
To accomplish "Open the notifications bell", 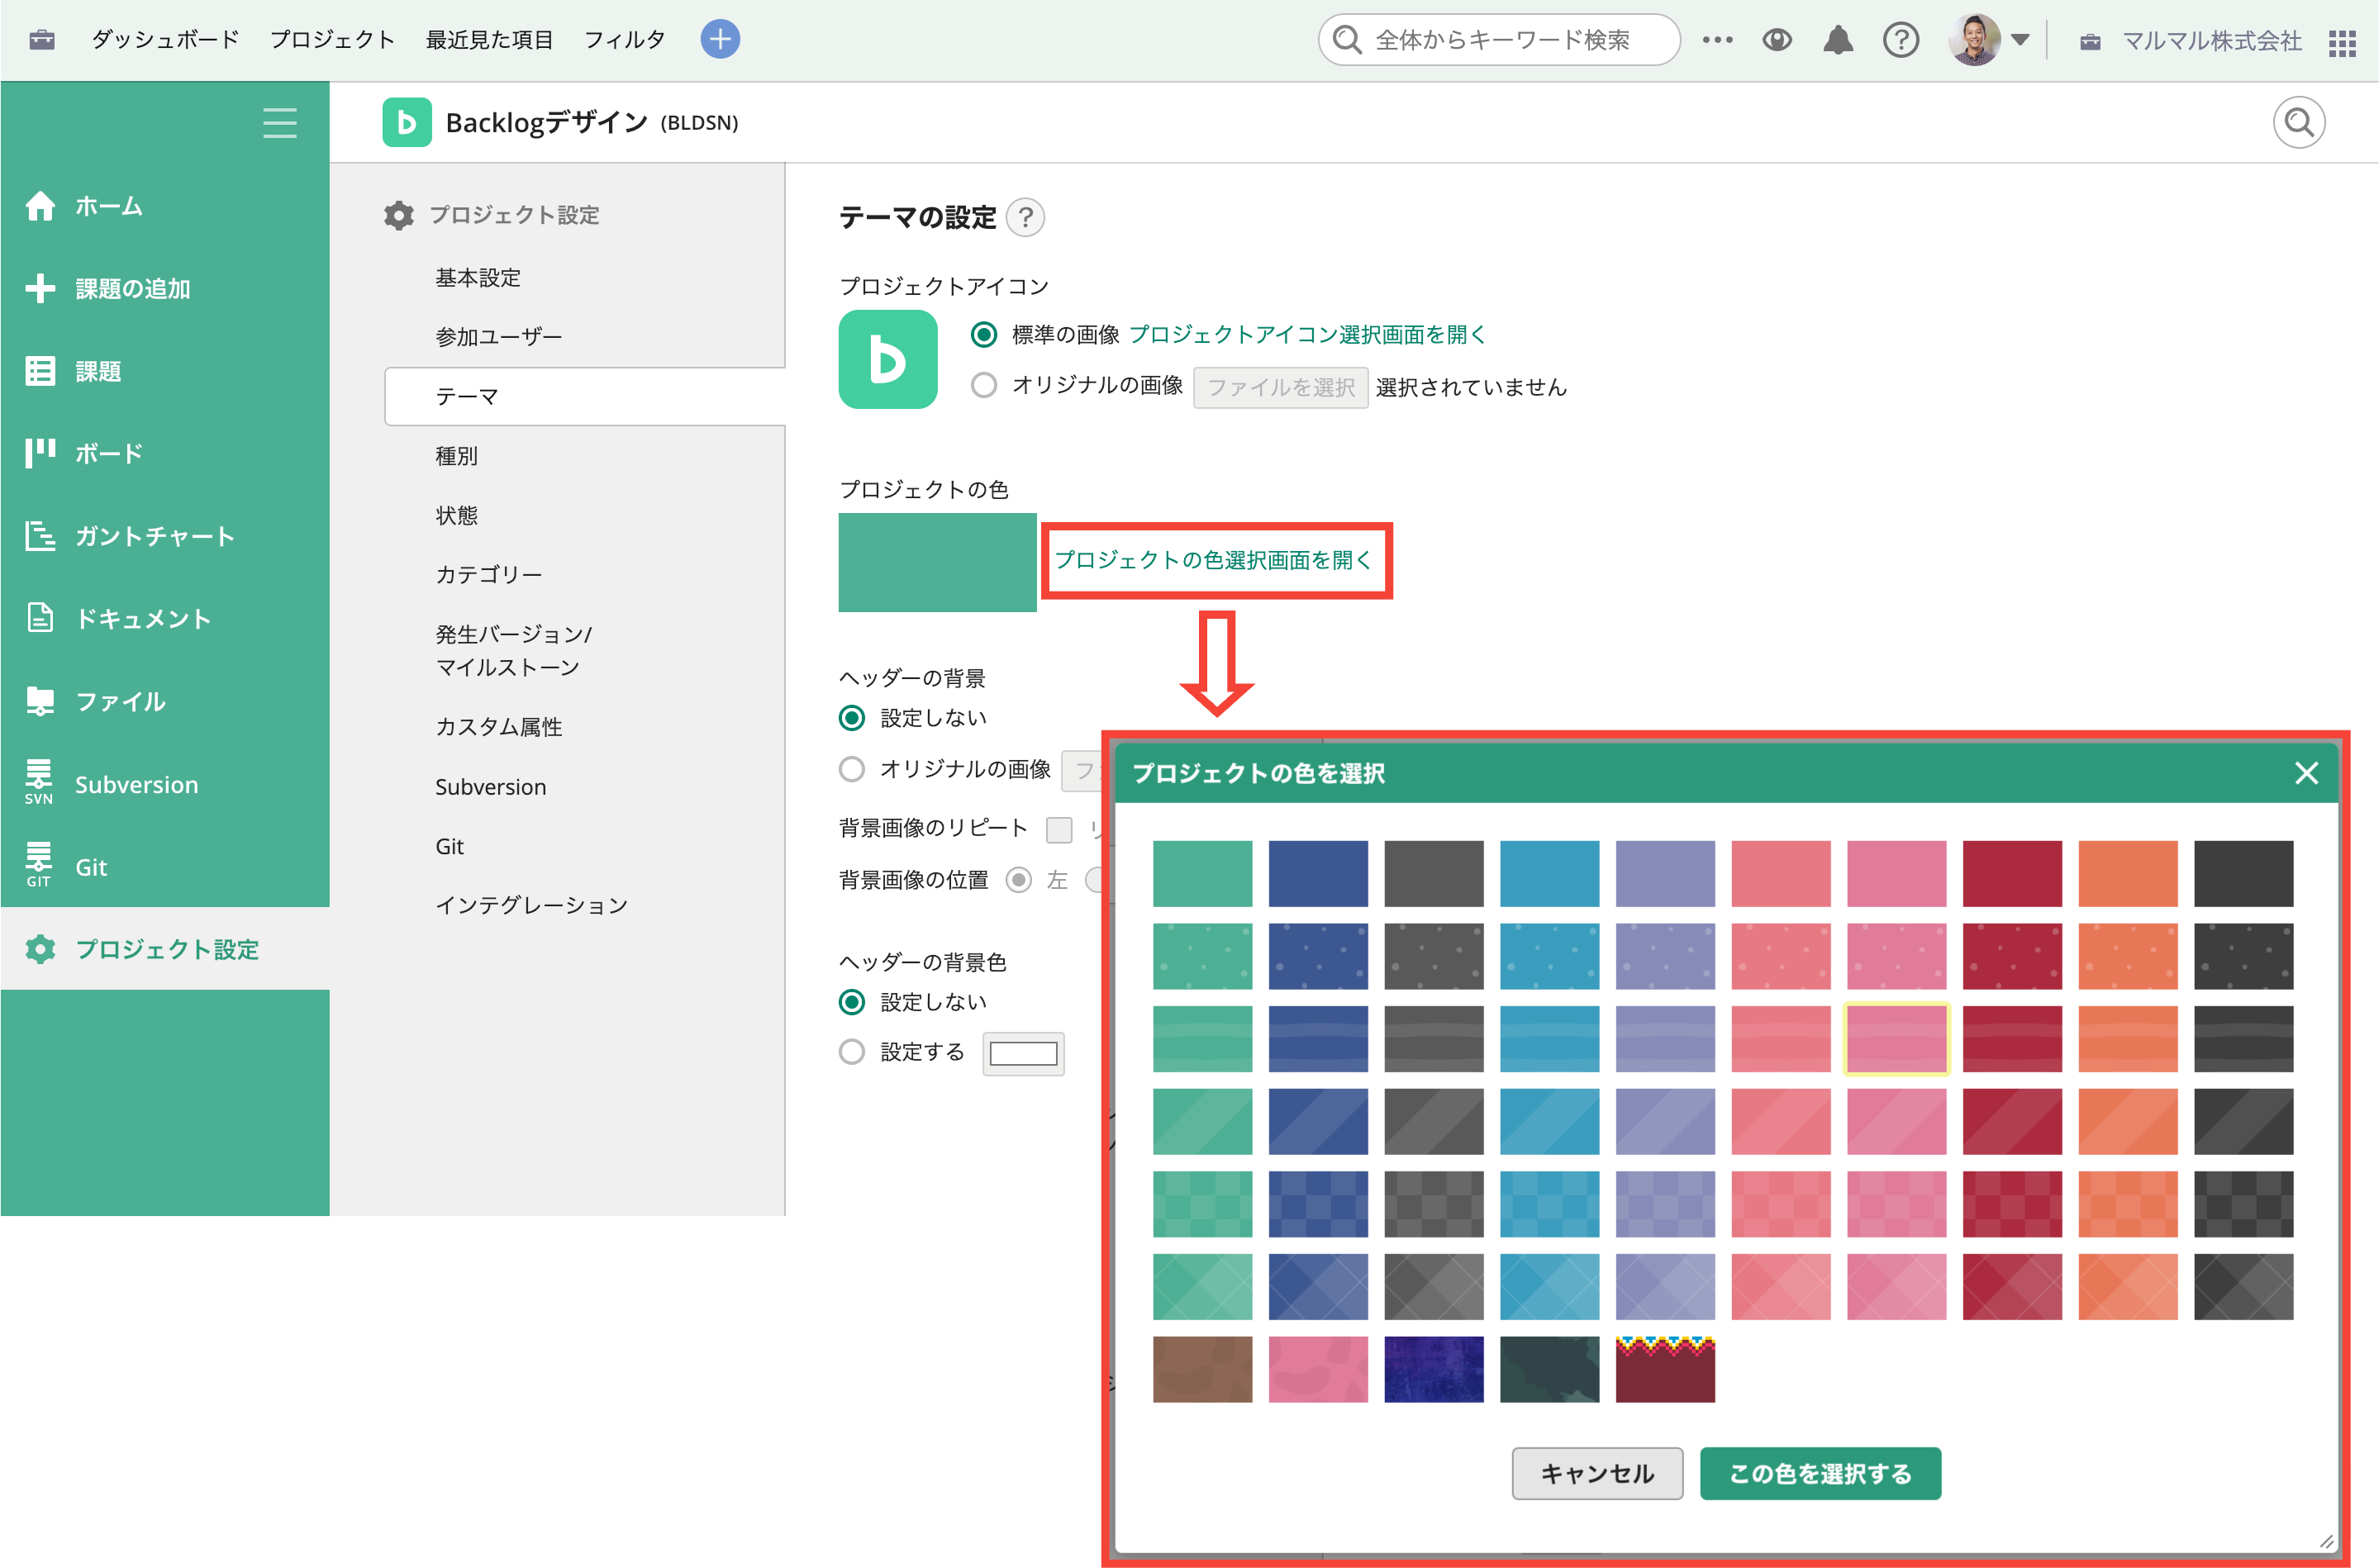I will pos(1838,40).
